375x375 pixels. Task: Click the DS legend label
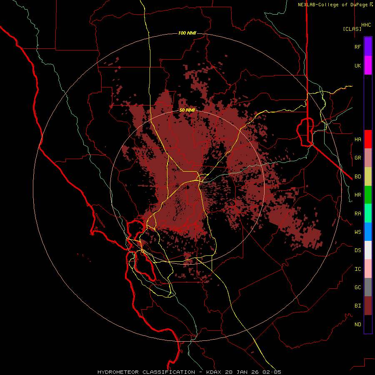click(357, 250)
